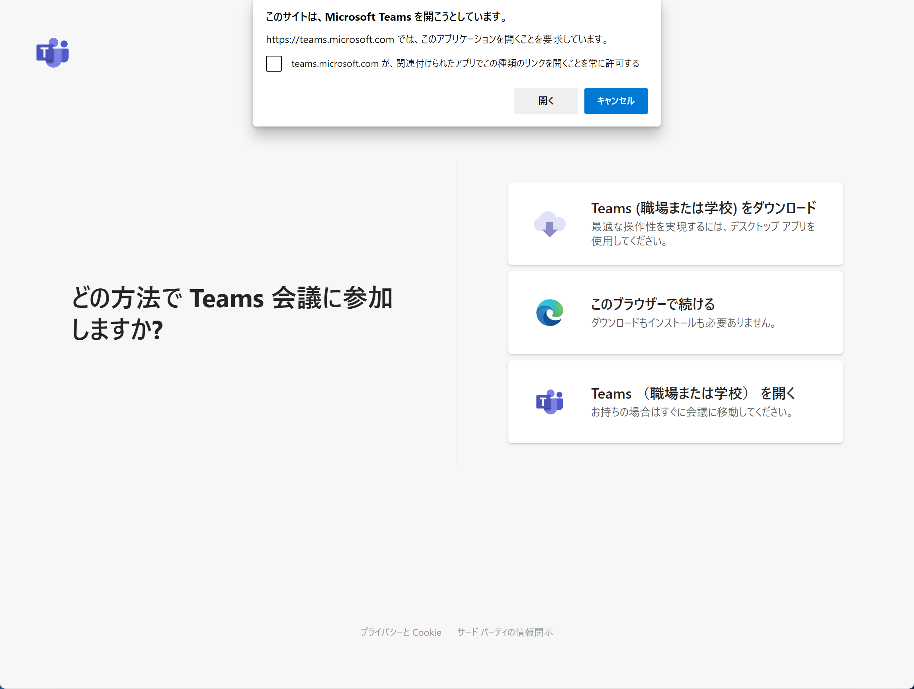This screenshot has width=914, height=689.
Task: Choose Teams （職場または学校） を開く title
Action: coord(693,393)
